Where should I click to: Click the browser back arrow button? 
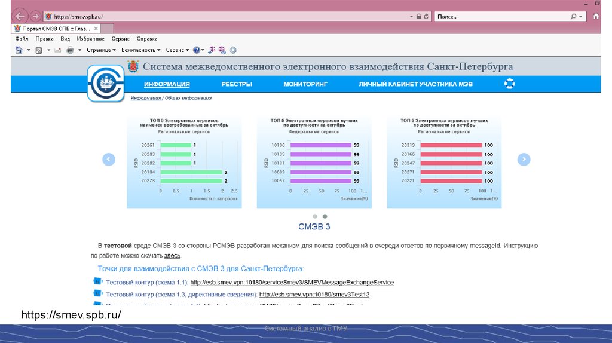coord(20,16)
